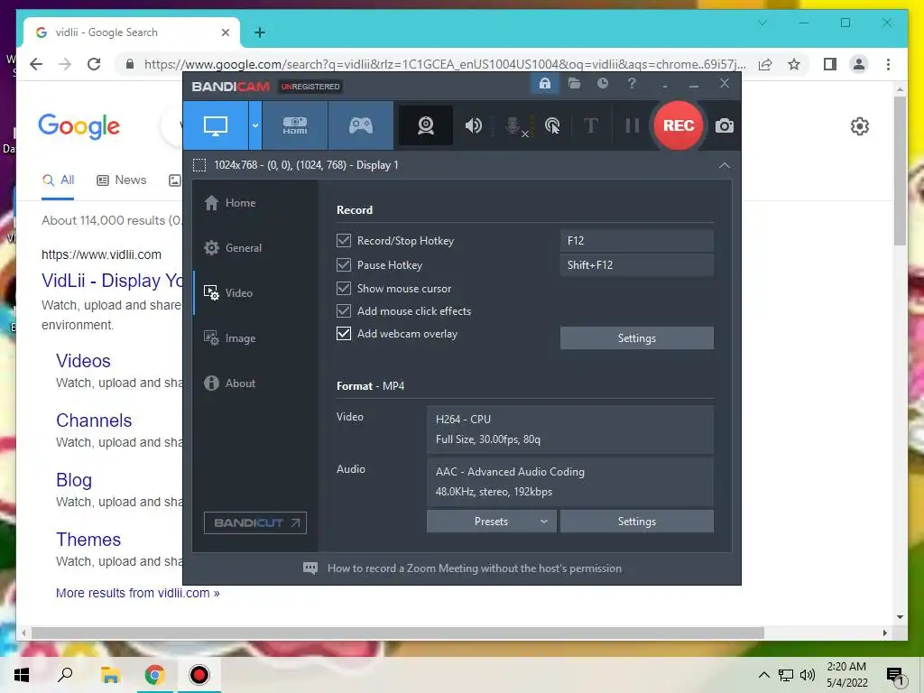Open Chrome three-dot menu
This screenshot has height=693, width=924.
[x=888, y=64]
